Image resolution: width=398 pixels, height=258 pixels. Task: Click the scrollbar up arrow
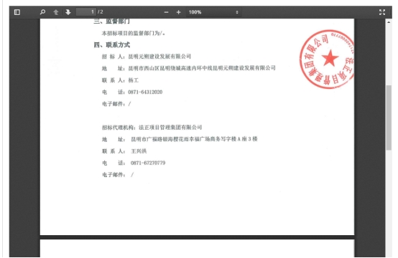(x=389, y=22)
